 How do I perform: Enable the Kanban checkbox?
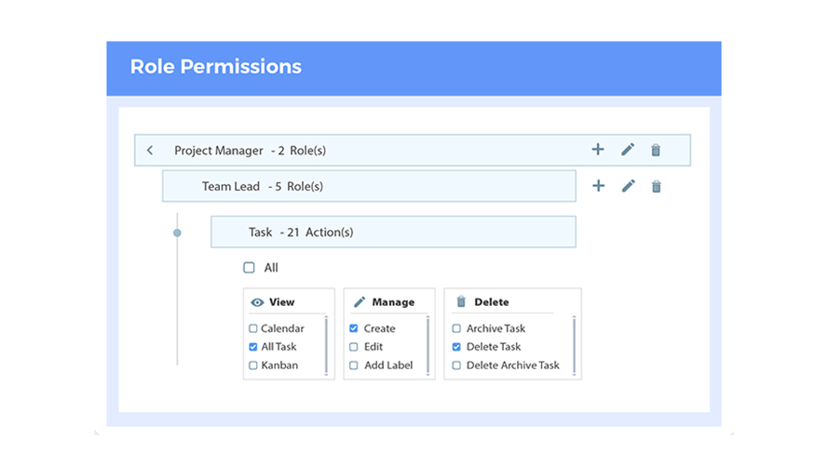coord(252,365)
